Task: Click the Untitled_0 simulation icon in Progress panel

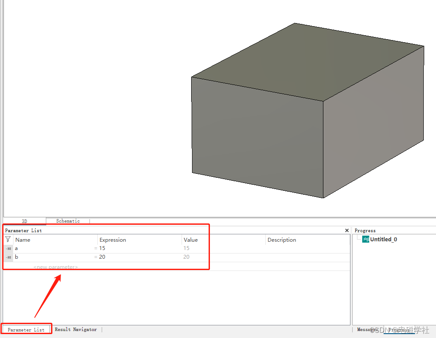Action: click(x=366, y=239)
